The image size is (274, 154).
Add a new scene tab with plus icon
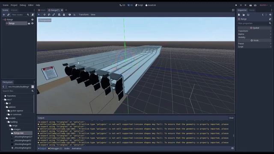click(66, 10)
